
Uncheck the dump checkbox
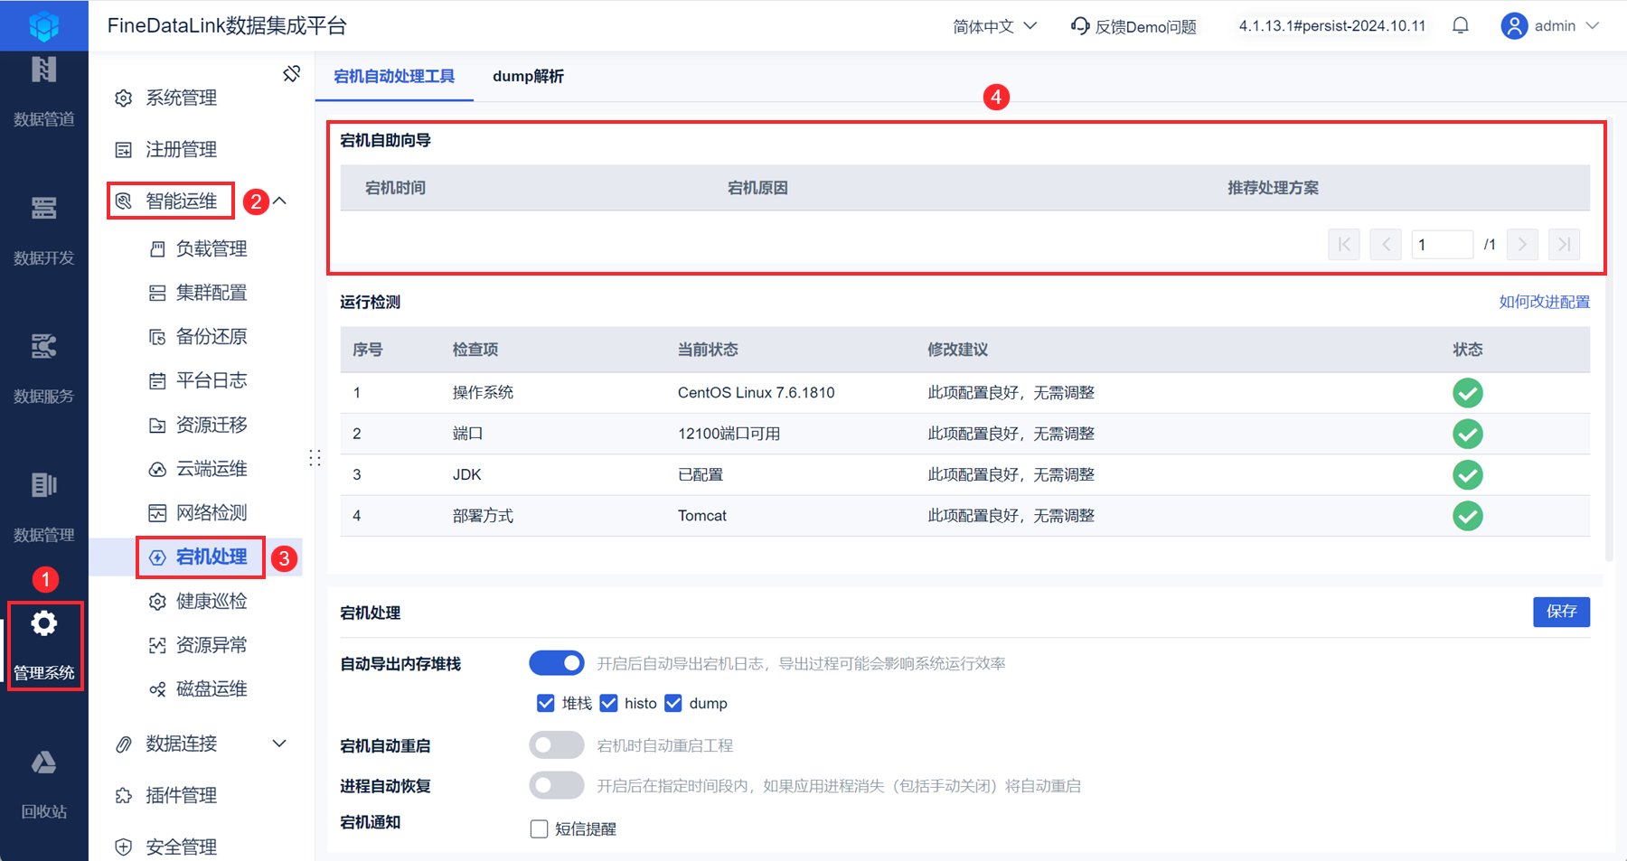[673, 703]
